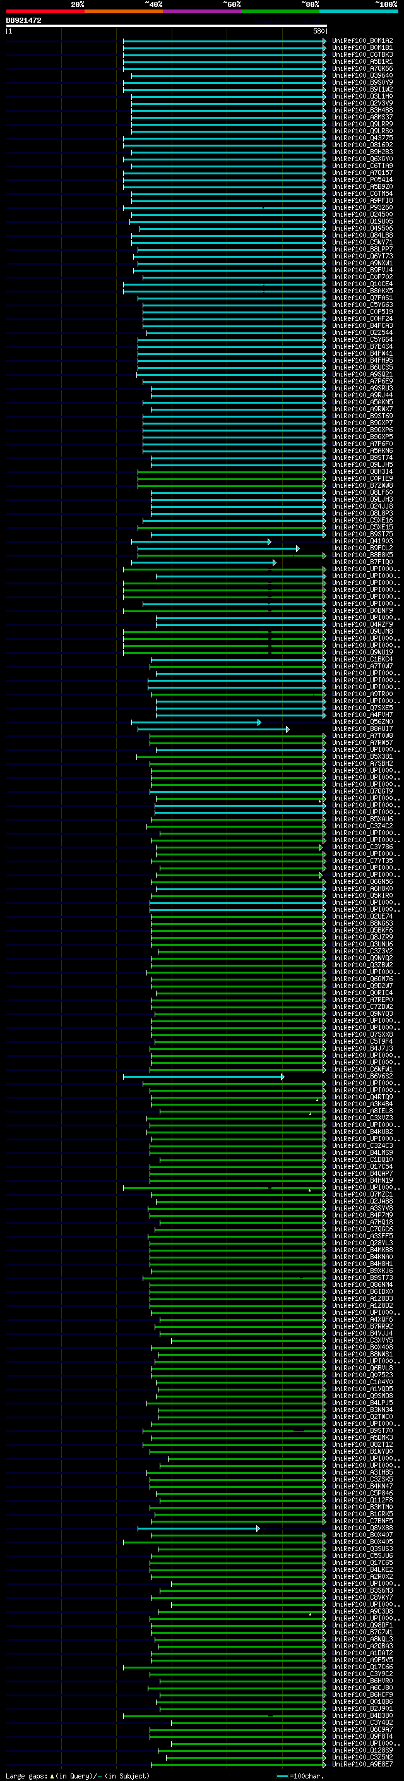Click the white query sequence bar
The image size is (404, 1781).
167,25
